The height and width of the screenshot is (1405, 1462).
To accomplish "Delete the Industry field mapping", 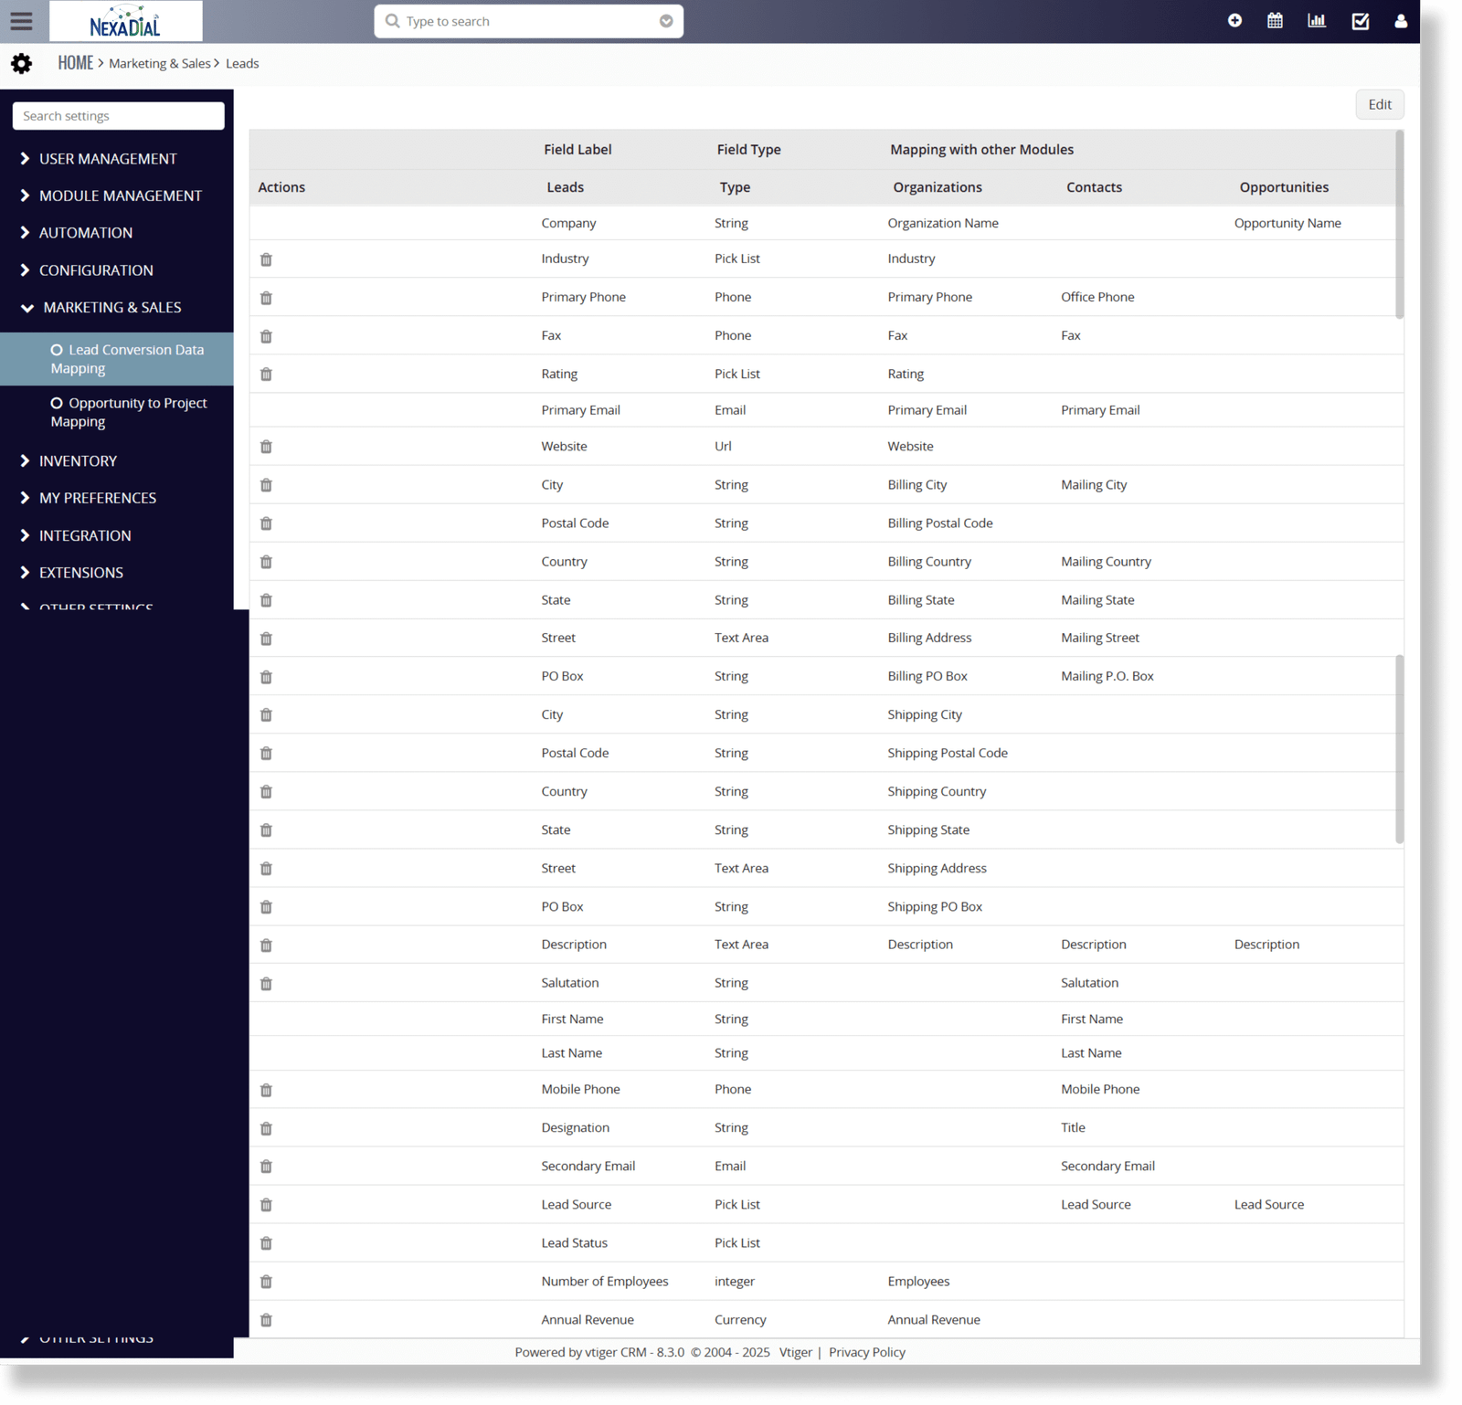I will coord(266,260).
